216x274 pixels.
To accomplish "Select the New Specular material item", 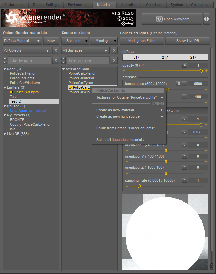I will click(x=28, y=111).
